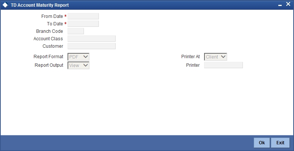This screenshot has height=151, width=294.
Task: Minimize the TD Account Maturity Report window
Action: tap(280, 6)
